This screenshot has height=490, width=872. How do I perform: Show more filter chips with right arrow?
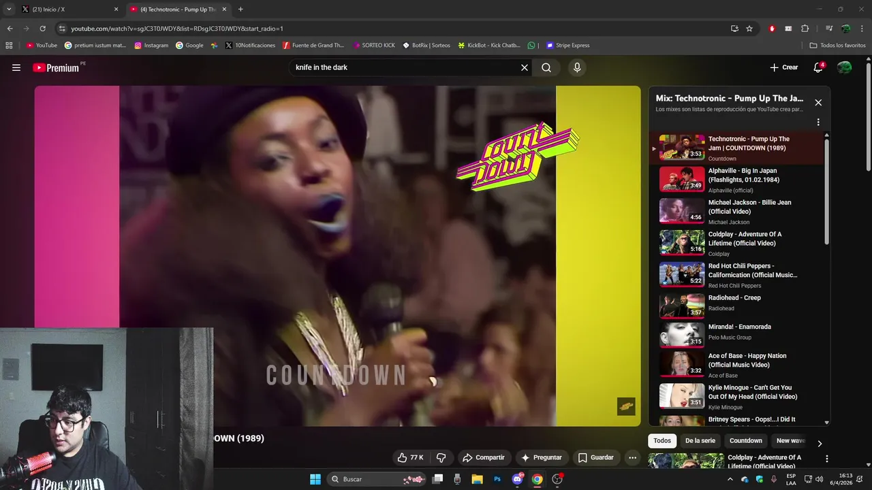pyautogui.click(x=820, y=443)
